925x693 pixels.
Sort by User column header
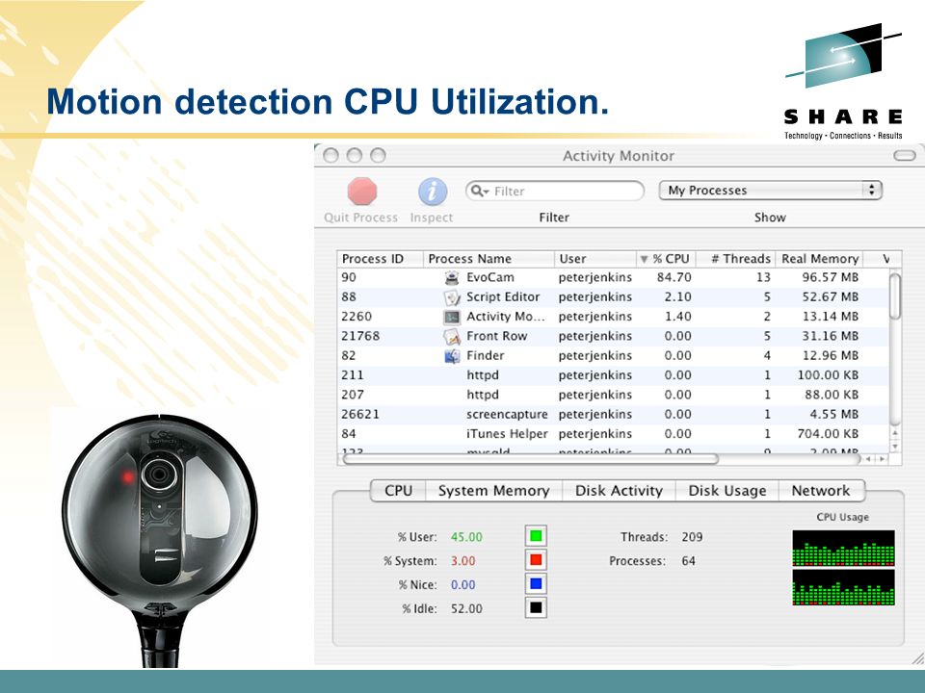pos(595,259)
